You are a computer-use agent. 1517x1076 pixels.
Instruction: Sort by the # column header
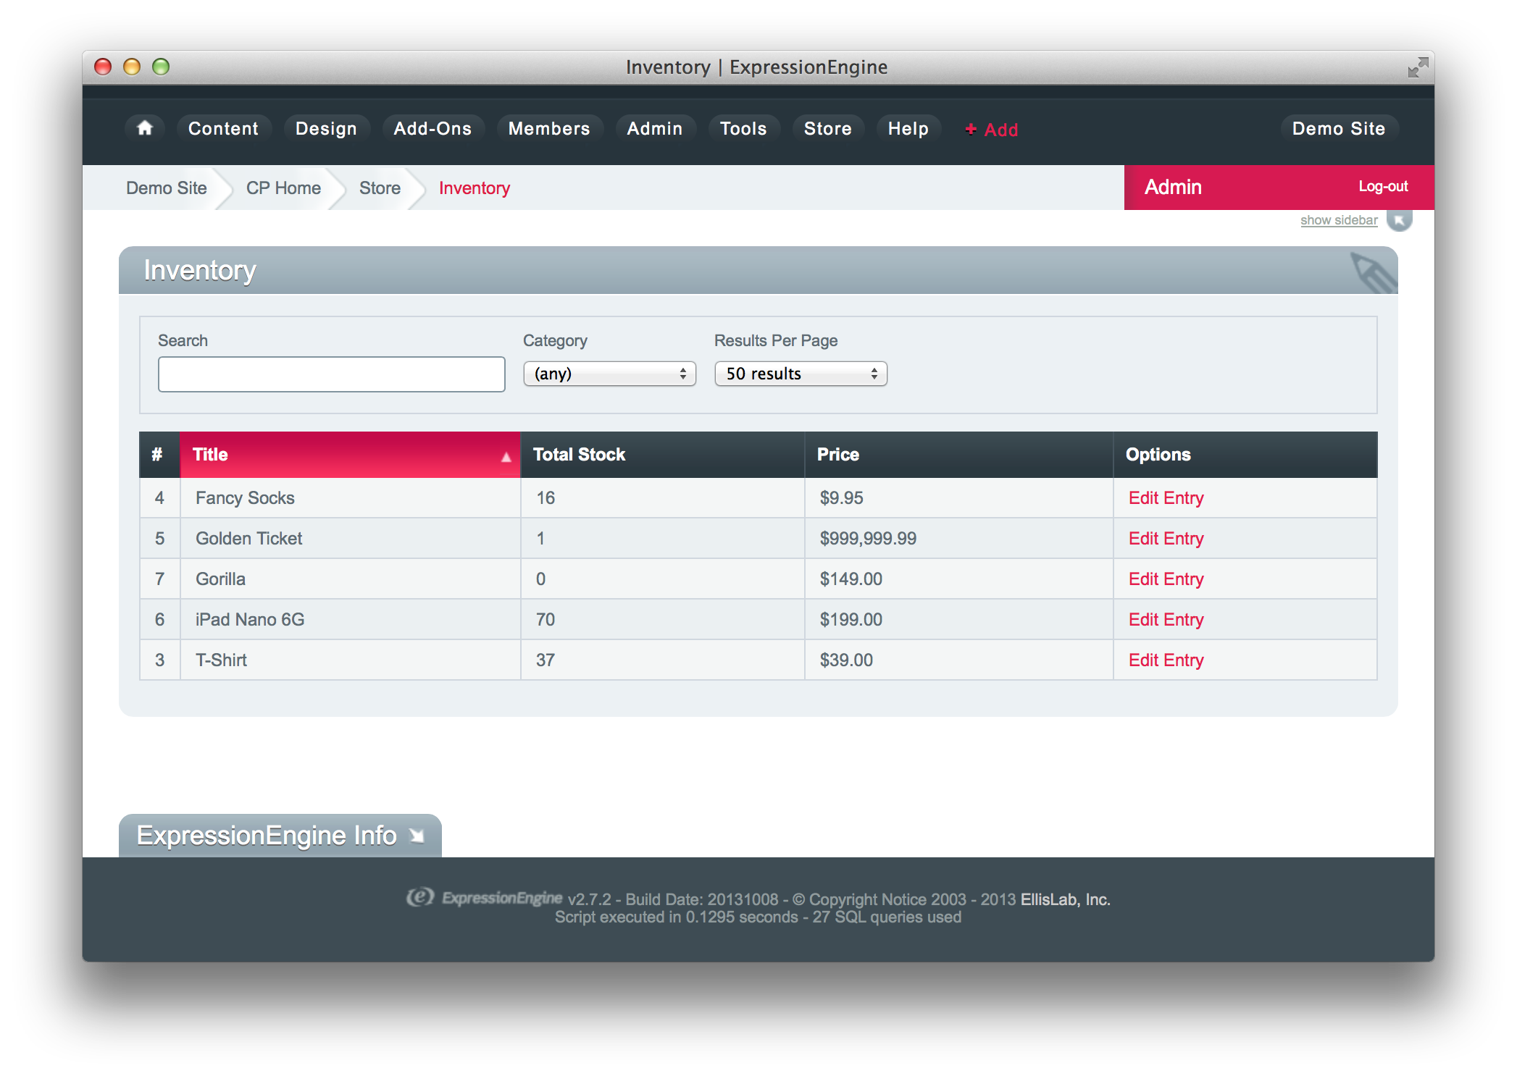(159, 455)
